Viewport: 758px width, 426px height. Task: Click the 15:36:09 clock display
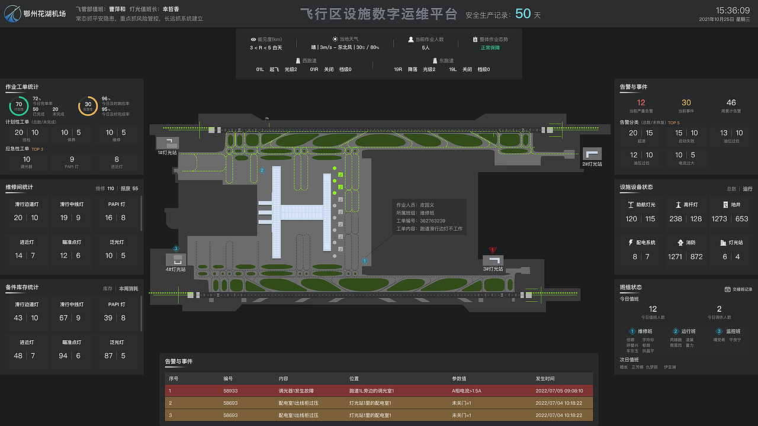pyautogui.click(x=733, y=10)
